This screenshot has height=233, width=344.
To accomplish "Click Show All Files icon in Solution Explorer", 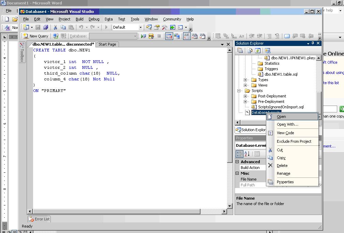I will tap(250, 51).
